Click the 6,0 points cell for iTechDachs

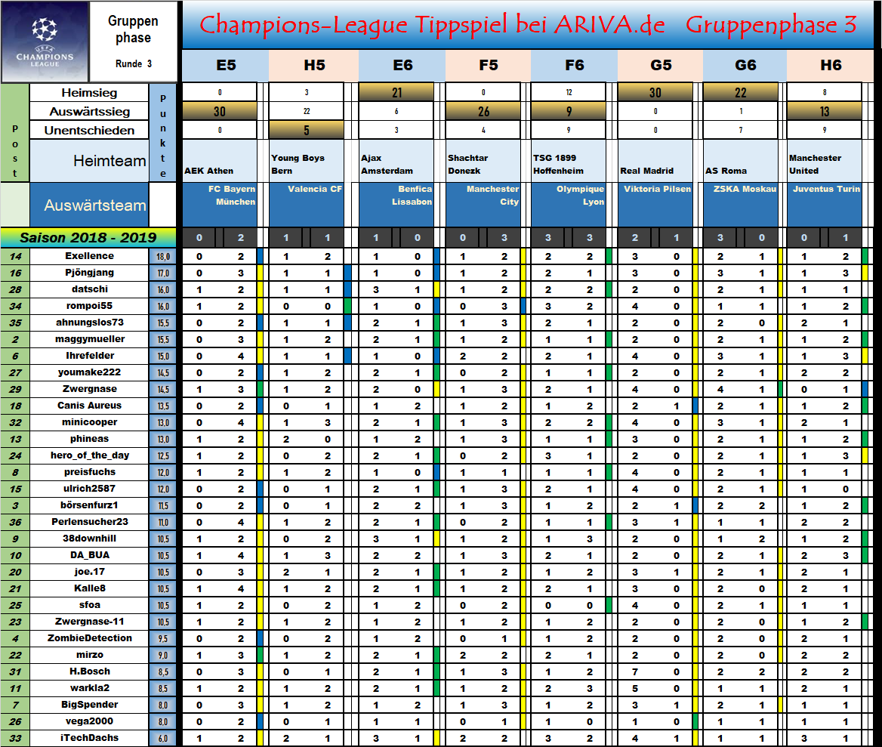click(163, 739)
